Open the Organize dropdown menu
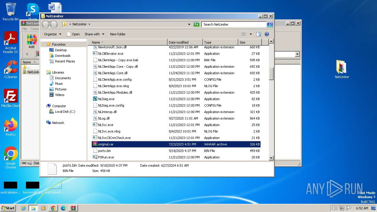Image resolution: width=377 pixels, height=212 pixels. [53, 34]
